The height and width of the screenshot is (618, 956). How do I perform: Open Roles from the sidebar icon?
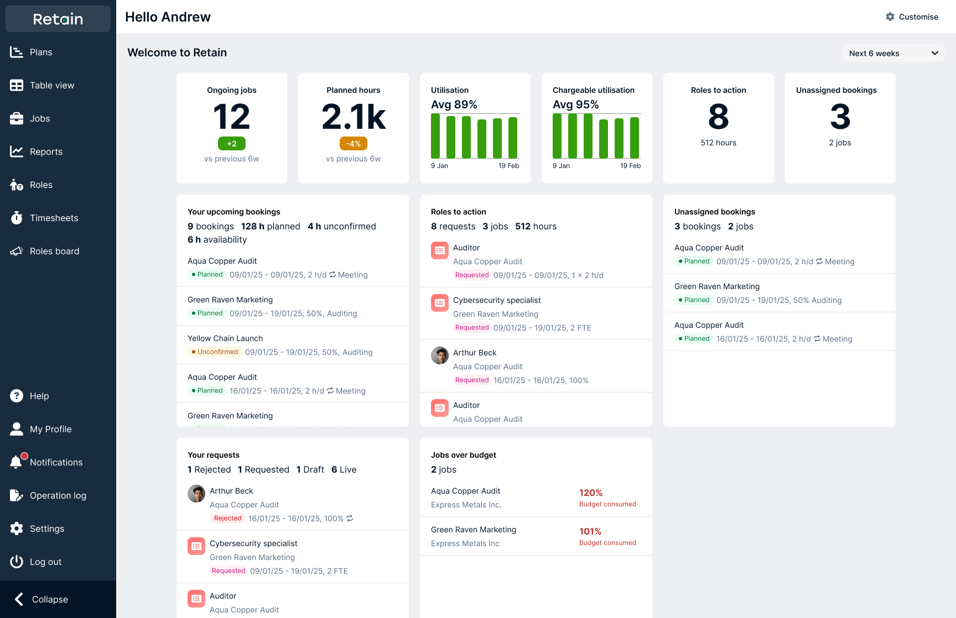point(17,185)
